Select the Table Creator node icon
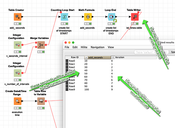Viewport: 175px width, 128px height. tap(17, 17)
